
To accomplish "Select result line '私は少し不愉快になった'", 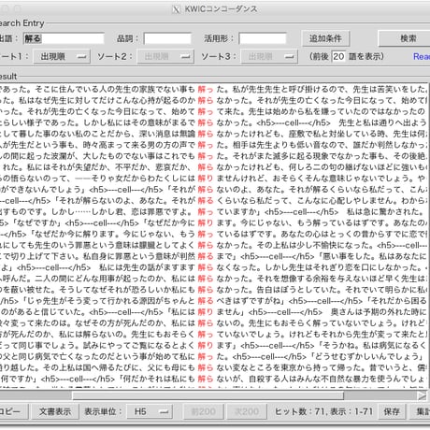I will click(215, 245).
